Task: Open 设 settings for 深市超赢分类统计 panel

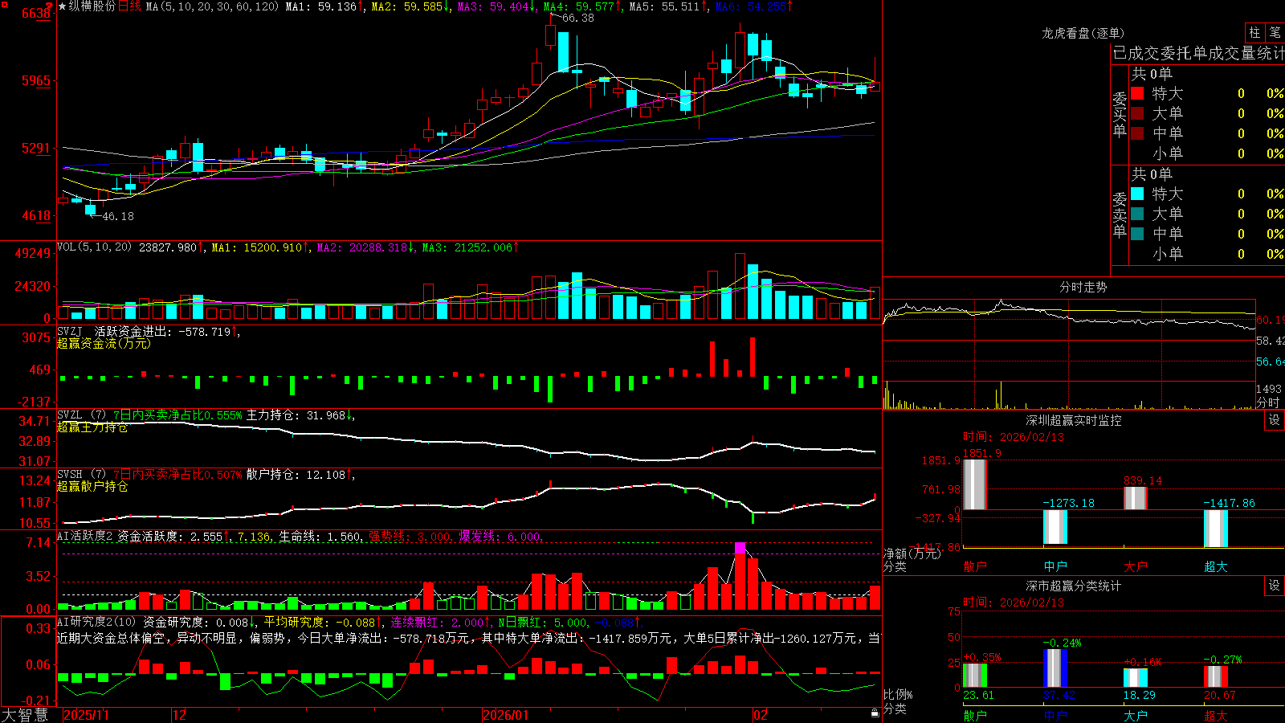Action: coord(1275,586)
